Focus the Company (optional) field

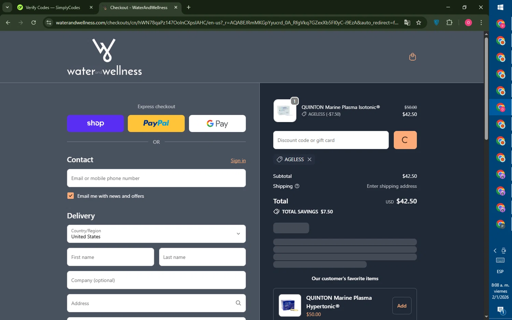coord(156,280)
